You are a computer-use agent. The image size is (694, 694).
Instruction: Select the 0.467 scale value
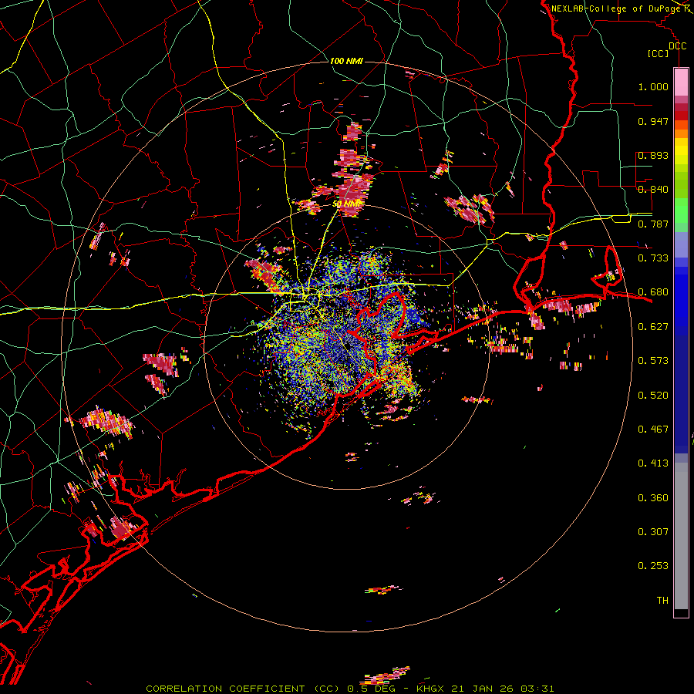[653, 430]
